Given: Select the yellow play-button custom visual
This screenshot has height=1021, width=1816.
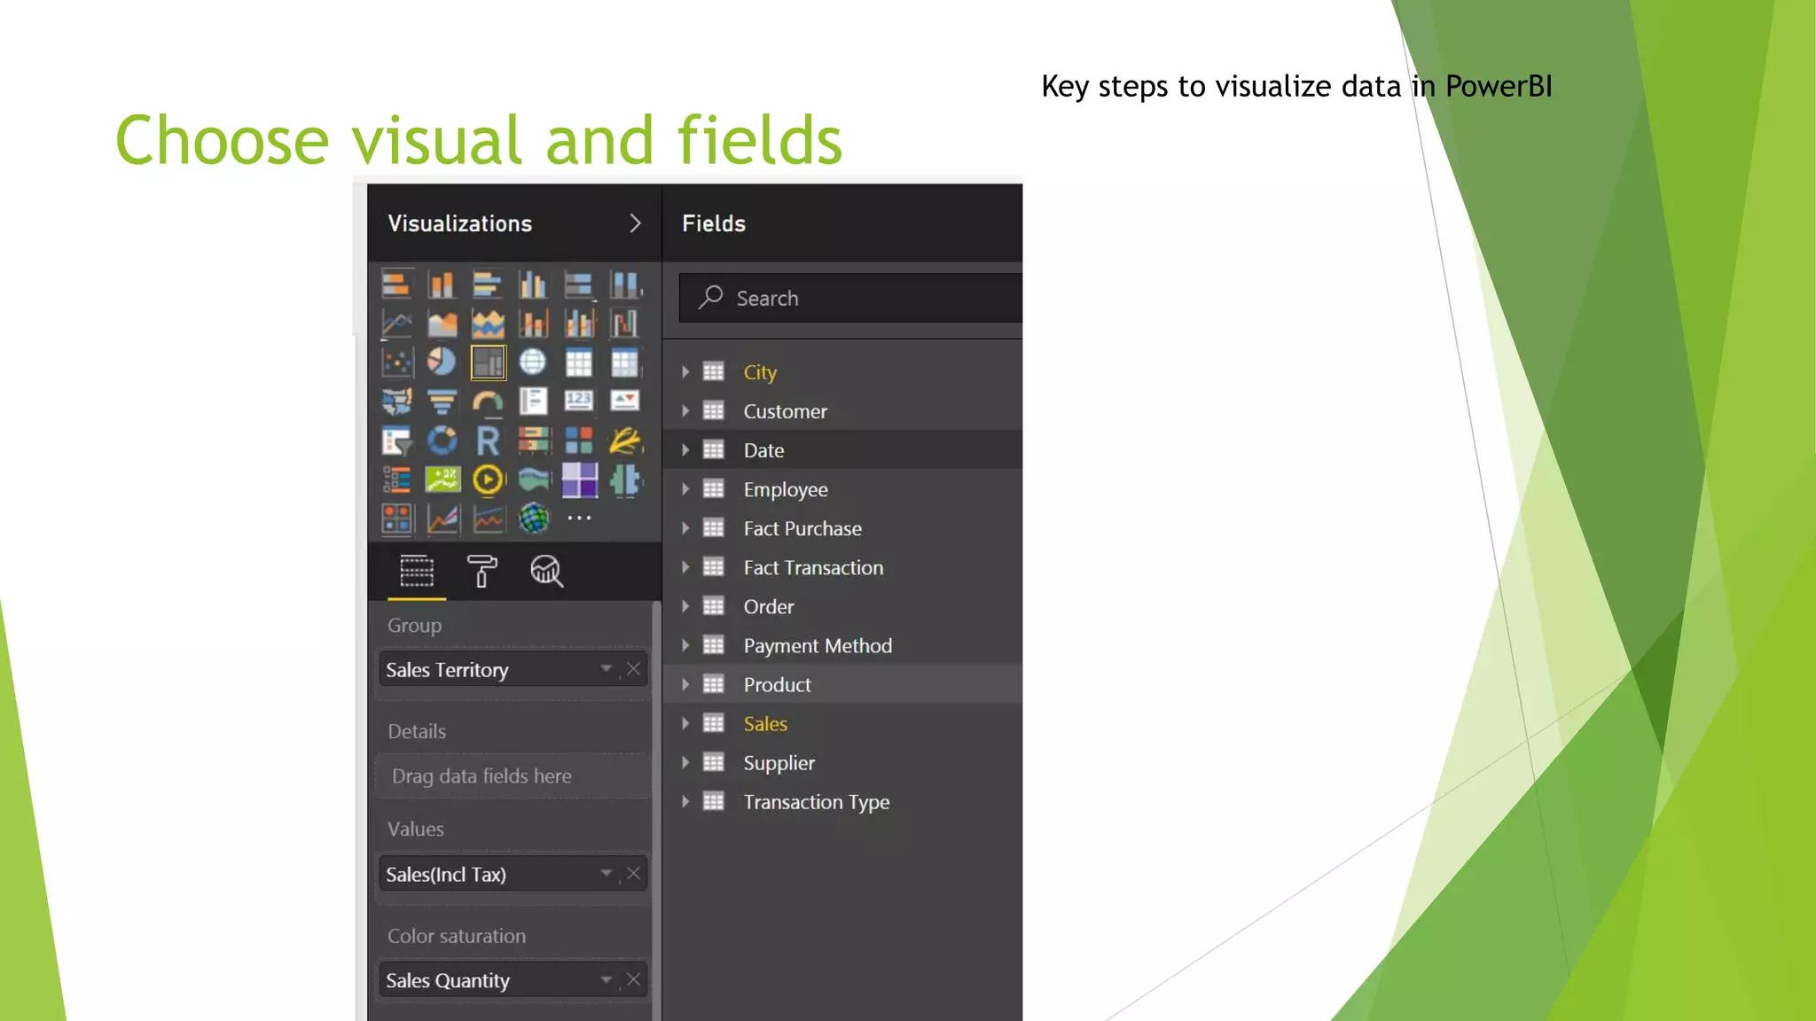Looking at the screenshot, I should coord(488,479).
